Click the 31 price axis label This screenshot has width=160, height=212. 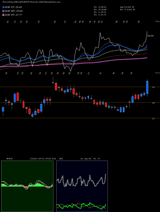tap(153, 87)
